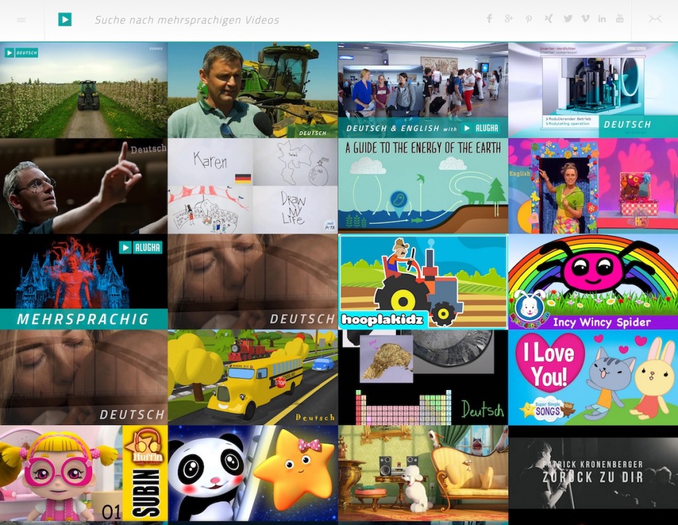Image resolution: width=678 pixels, height=525 pixels.
Task: Click the envelope icon in the header
Action: click(655, 19)
